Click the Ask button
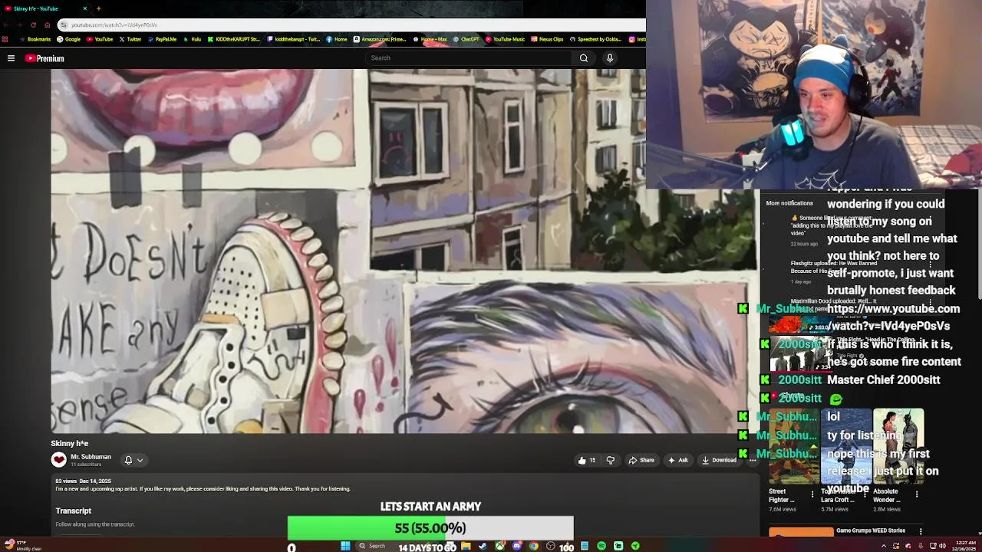 tap(678, 460)
